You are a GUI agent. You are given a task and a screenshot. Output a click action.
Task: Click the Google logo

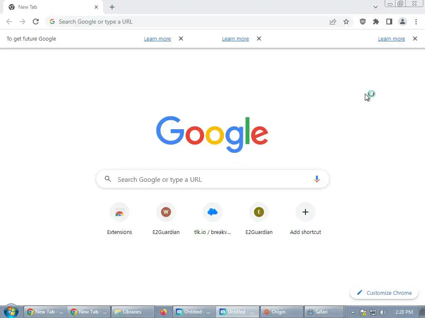[x=212, y=135]
